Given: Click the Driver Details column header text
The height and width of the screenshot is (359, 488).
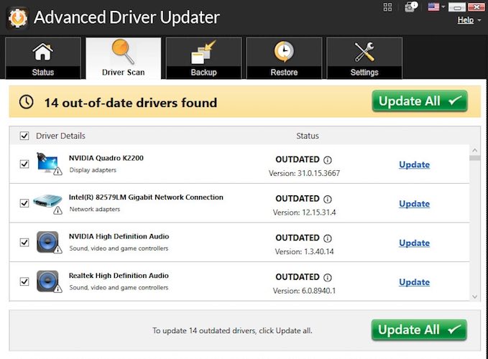Looking at the screenshot, I should [x=60, y=136].
